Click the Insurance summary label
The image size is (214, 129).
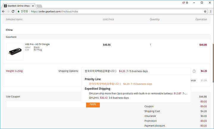click(x=150, y=116)
